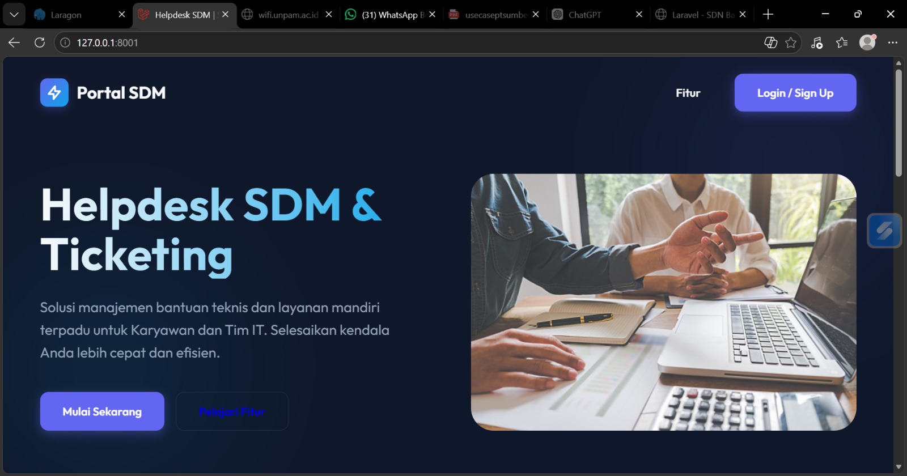This screenshot has height=476, width=907.
Task: Close the Laragon tab
Action: tap(122, 15)
